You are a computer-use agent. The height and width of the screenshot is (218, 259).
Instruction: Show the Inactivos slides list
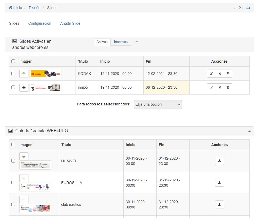pyautogui.click(x=121, y=42)
